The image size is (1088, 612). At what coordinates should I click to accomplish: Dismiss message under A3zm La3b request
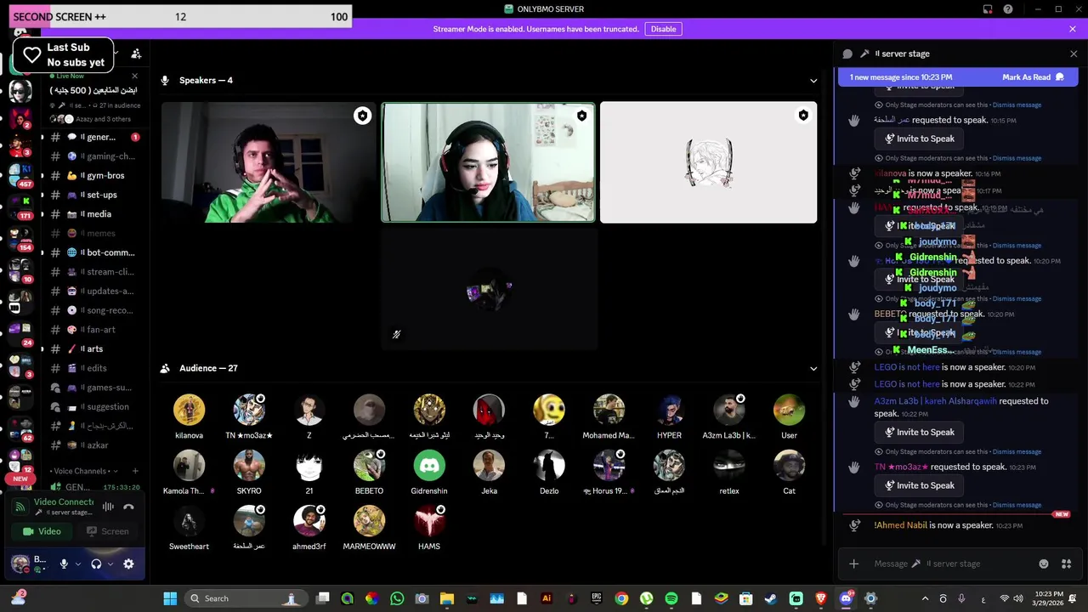[1017, 451]
